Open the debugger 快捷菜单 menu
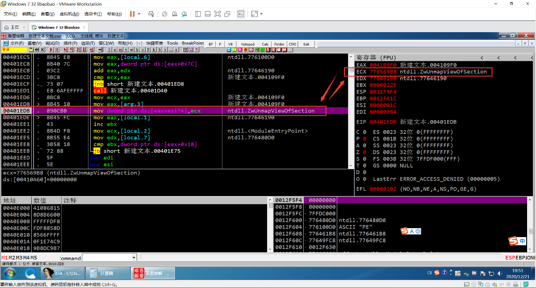536x288 pixels. tap(155, 43)
